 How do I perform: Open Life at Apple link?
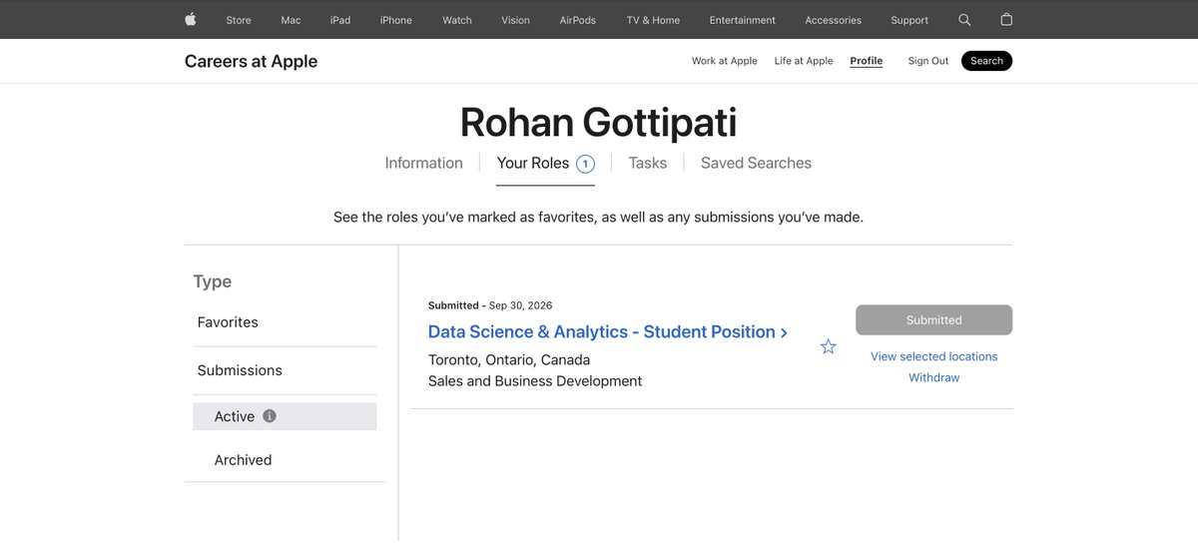pos(804,61)
